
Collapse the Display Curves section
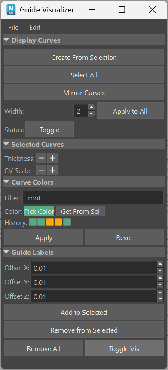(84, 40)
